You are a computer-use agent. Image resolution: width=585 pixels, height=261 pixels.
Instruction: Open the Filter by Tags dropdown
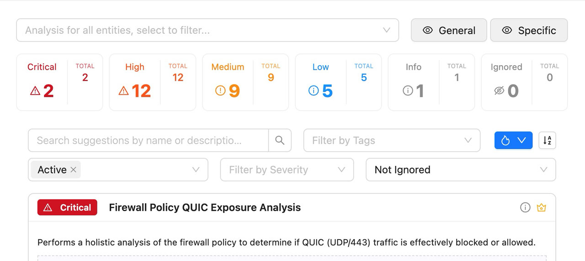coord(392,141)
